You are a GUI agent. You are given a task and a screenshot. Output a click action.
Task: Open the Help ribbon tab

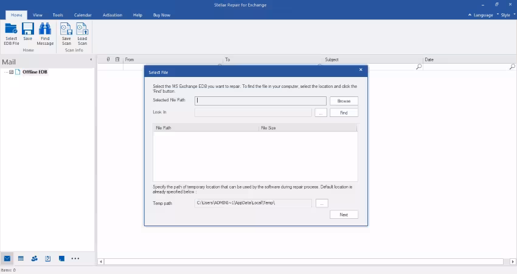[137, 15]
